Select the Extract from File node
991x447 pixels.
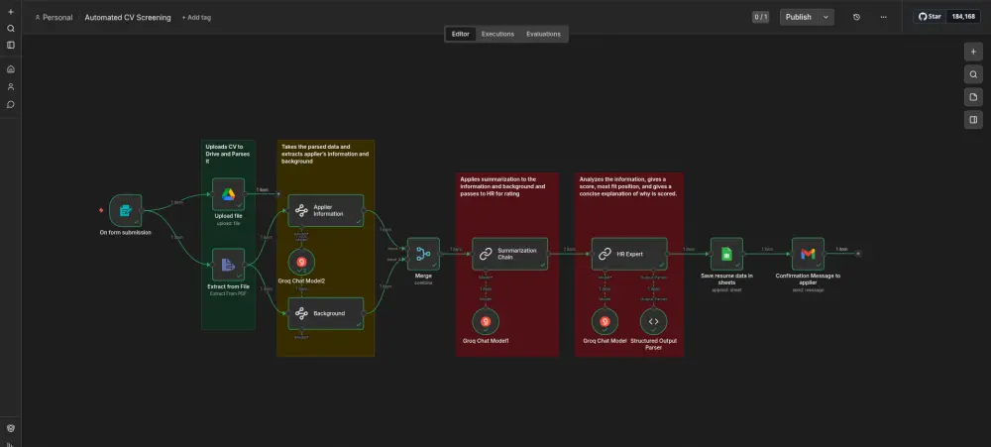coord(228,265)
